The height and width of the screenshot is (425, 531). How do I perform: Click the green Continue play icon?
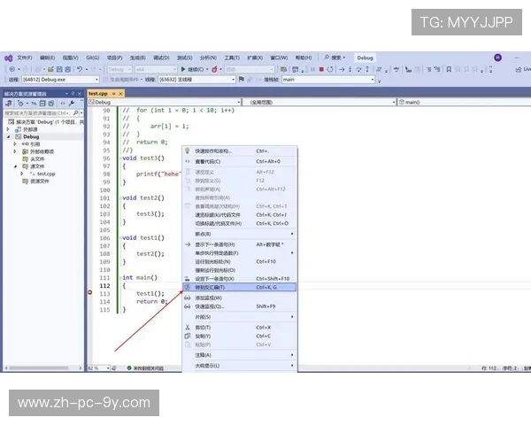(x=183, y=69)
